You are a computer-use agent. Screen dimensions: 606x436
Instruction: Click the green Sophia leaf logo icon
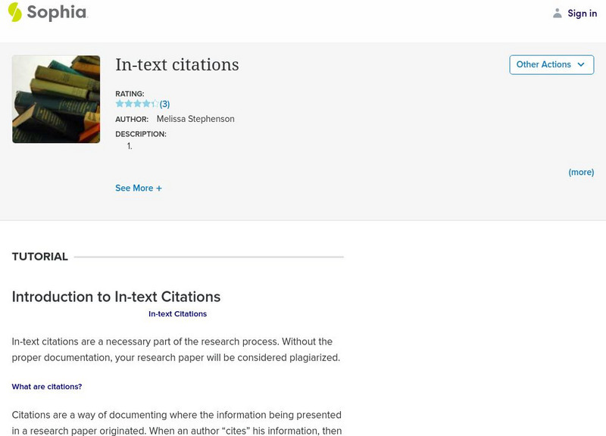14,12
